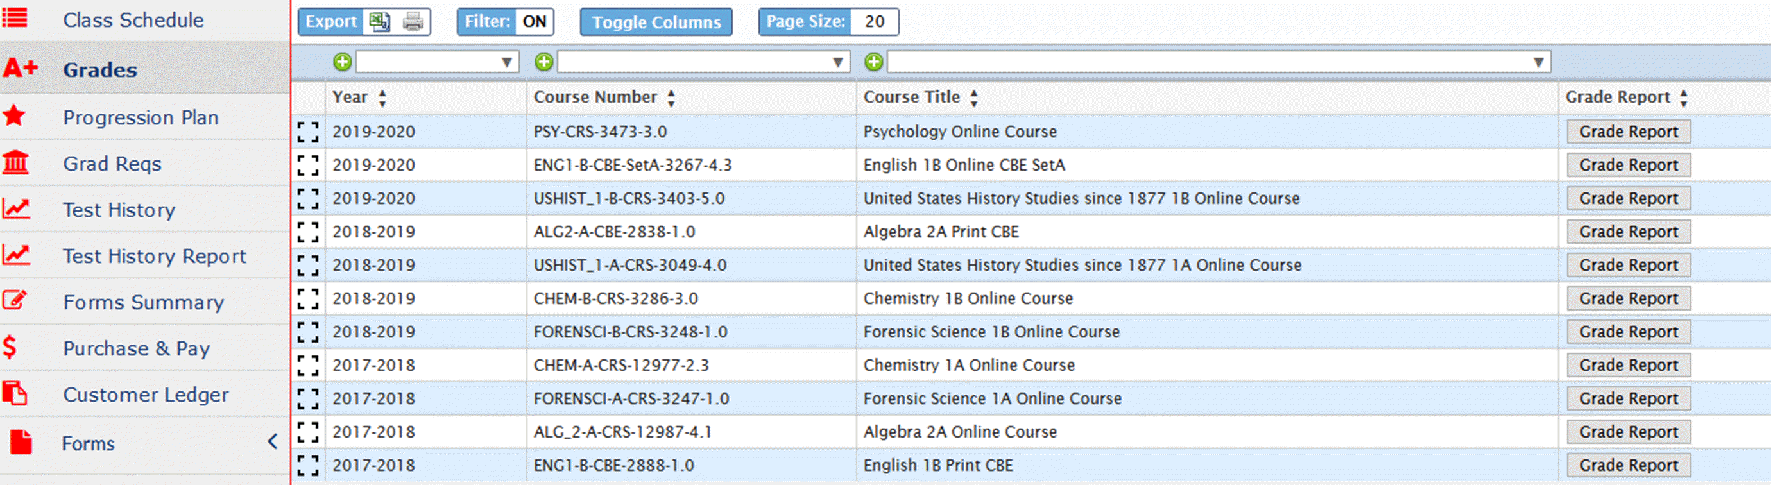Viewport: 1771px width, 485px height.
Task: Click the Progression Plan star icon
Action: (x=14, y=115)
